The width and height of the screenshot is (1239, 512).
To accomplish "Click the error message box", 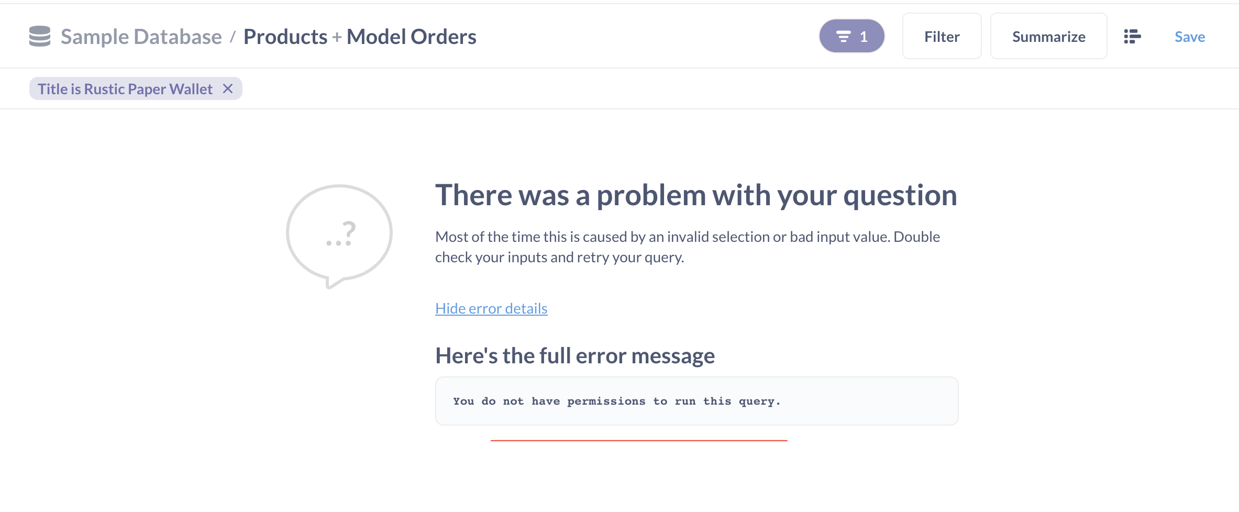I will tap(696, 401).
